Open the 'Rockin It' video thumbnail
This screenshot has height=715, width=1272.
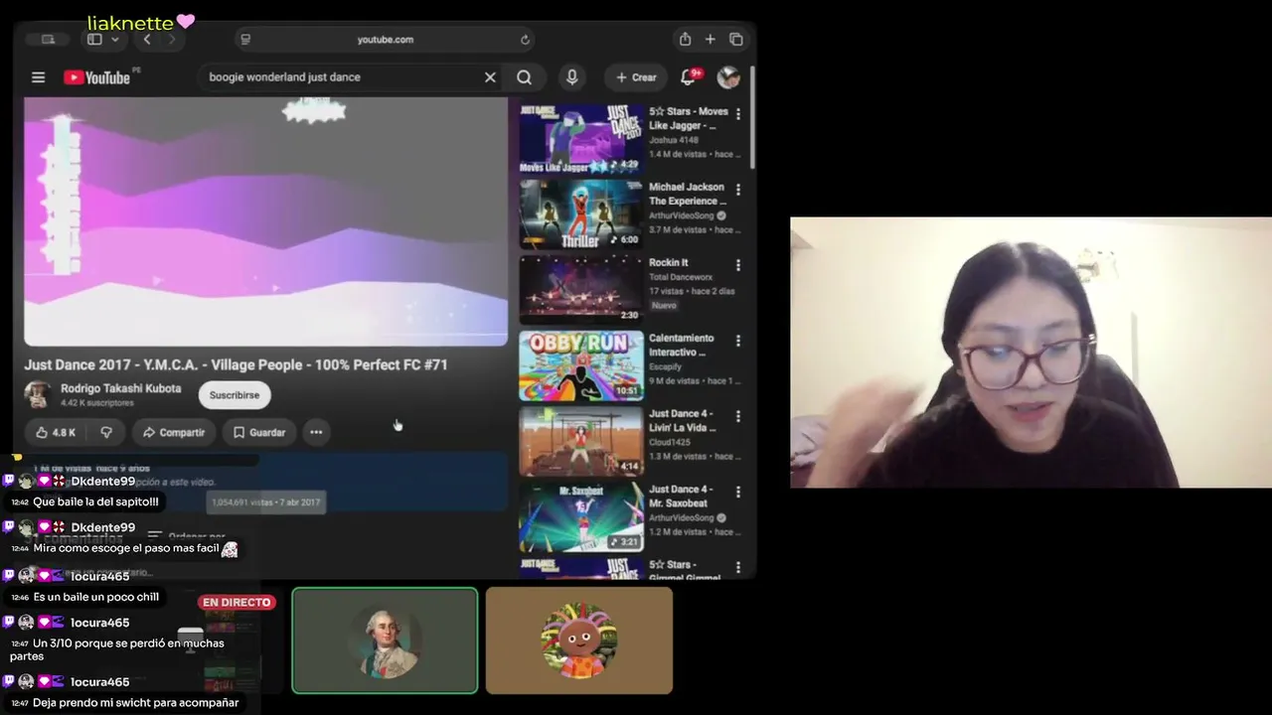pos(581,290)
